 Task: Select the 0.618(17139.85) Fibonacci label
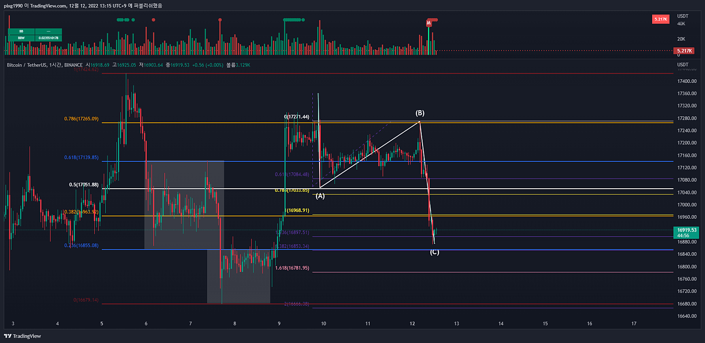coord(82,157)
